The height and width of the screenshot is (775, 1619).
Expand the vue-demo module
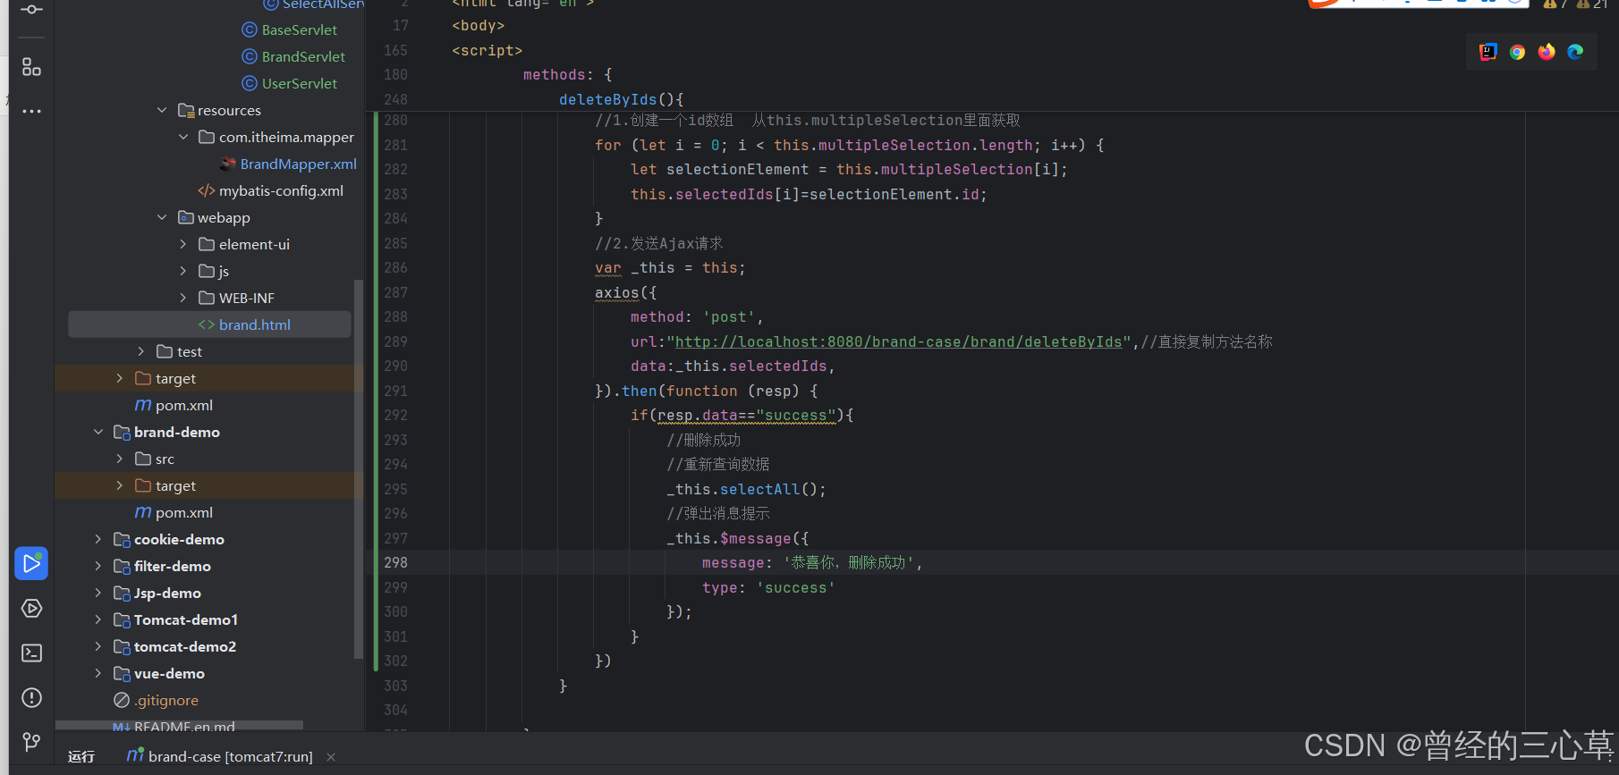coord(98,673)
